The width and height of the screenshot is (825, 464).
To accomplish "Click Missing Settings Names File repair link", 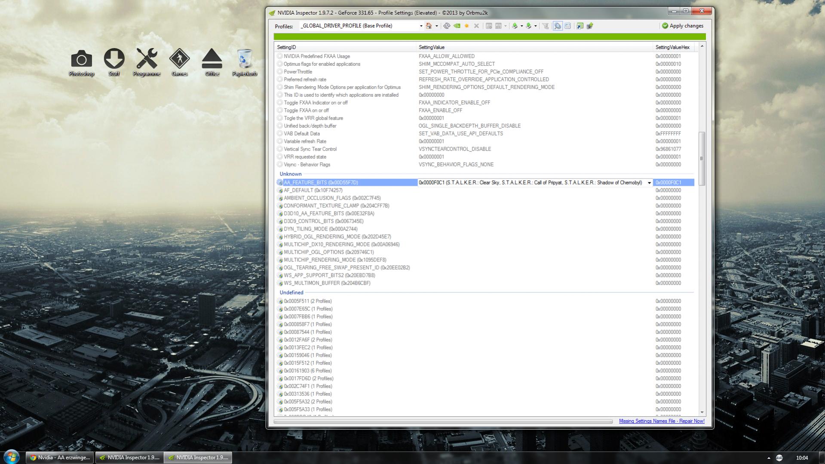I will (x=662, y=421).
